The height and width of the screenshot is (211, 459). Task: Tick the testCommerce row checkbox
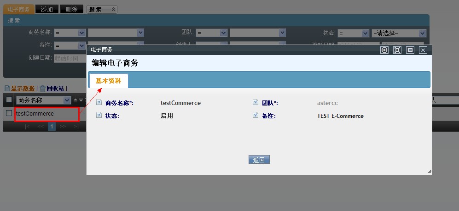(9, 113)
